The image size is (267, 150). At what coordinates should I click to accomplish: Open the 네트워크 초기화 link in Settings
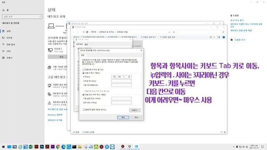pos(55,120)
